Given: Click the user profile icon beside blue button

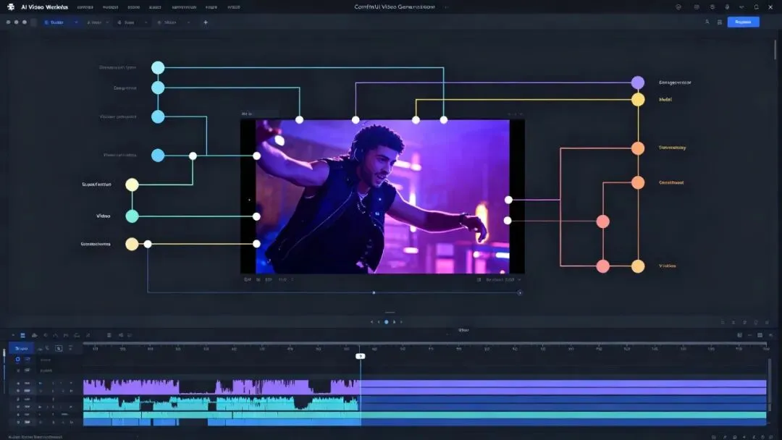Looking at the screenshot, I should [x=707, y=22].
